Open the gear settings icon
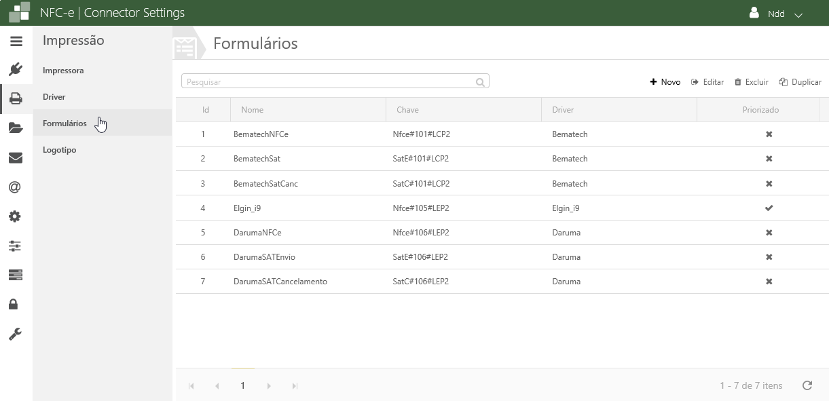The height and width of the screenshot is (401, 829). pyautogui.click(x=15, y=217)
